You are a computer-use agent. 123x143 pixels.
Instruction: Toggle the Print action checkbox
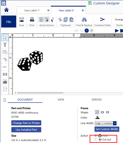click(x=96, y=135)
